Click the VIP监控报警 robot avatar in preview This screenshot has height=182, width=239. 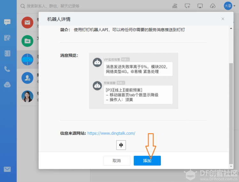tap(97, 62)
